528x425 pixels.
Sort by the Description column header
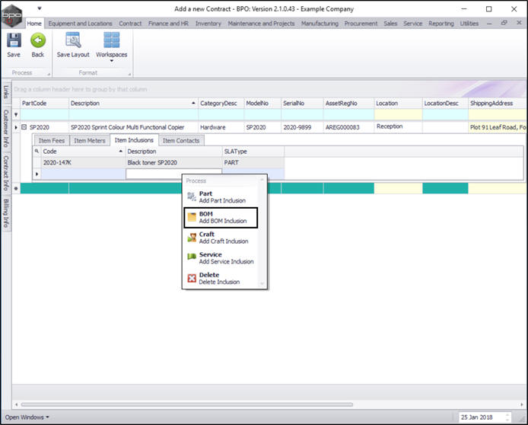point(133,103)
